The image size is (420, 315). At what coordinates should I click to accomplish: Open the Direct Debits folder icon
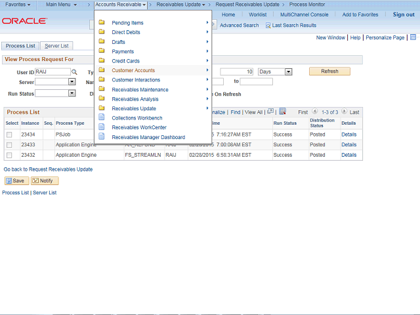click(102, 31)
